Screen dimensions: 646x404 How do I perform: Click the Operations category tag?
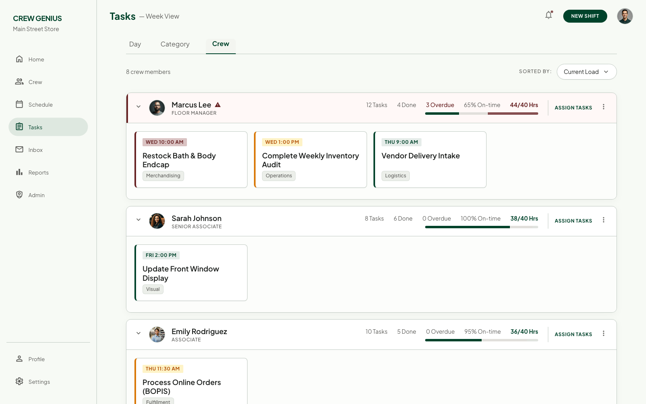tap(279, 176)
